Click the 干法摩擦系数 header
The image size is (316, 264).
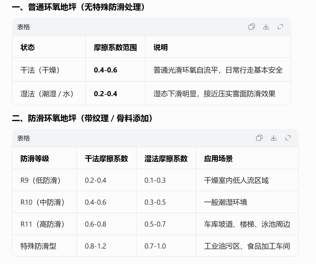[x=107, y=159]
